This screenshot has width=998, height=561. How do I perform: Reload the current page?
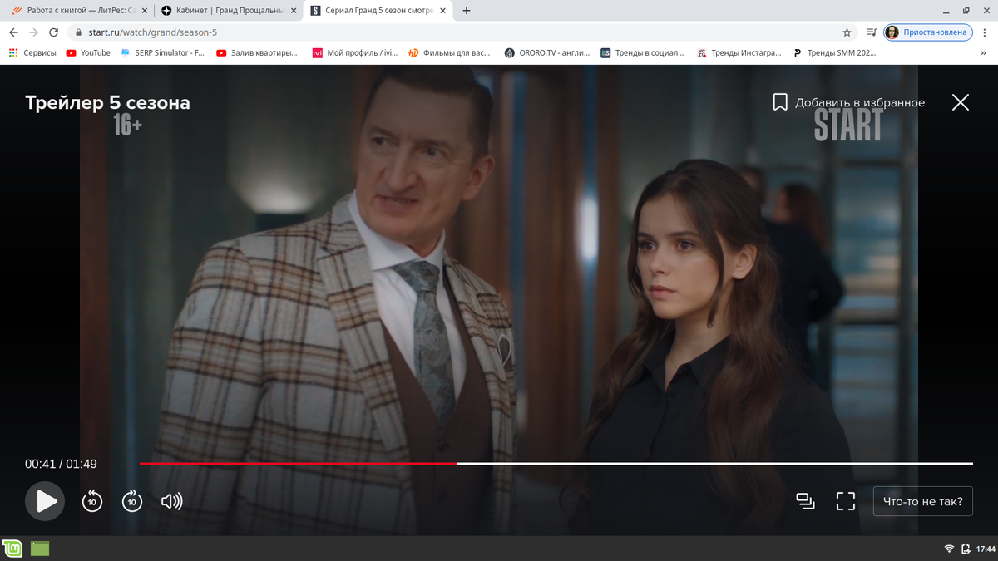pyautogui.click(x=54, y=32)
